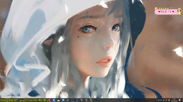Open the network status tray icon
The height and width of the screenshot is (102, 183).
159,100
